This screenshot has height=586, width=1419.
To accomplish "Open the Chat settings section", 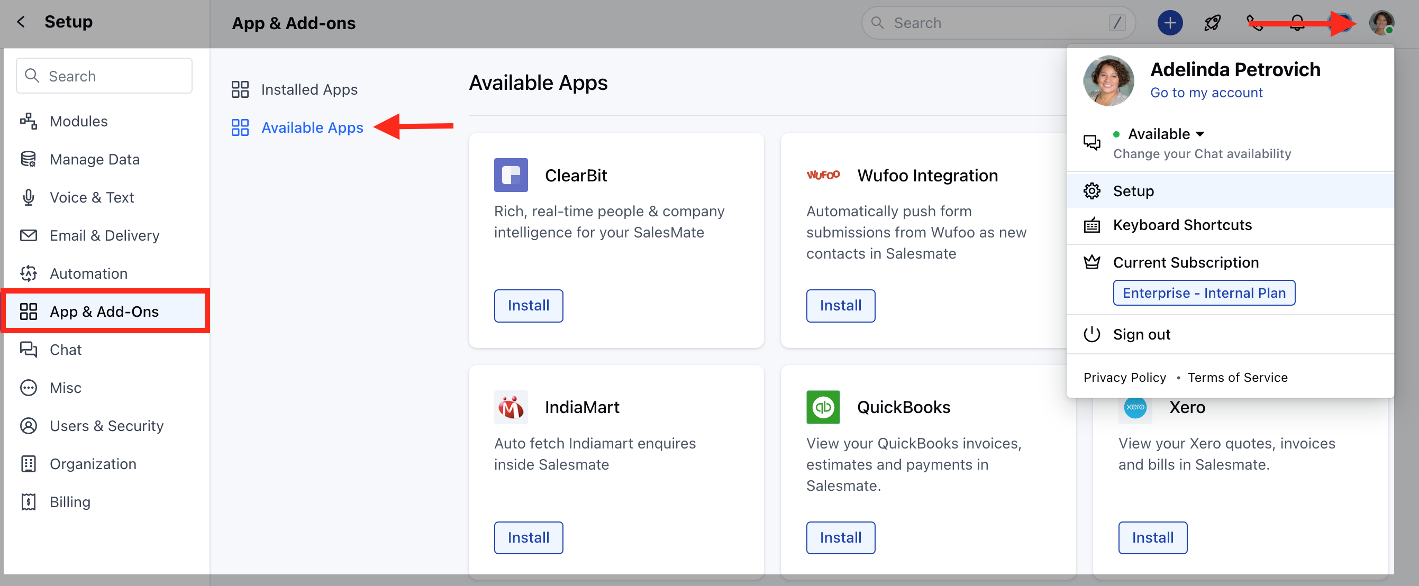I will click(x=65, y=349).
